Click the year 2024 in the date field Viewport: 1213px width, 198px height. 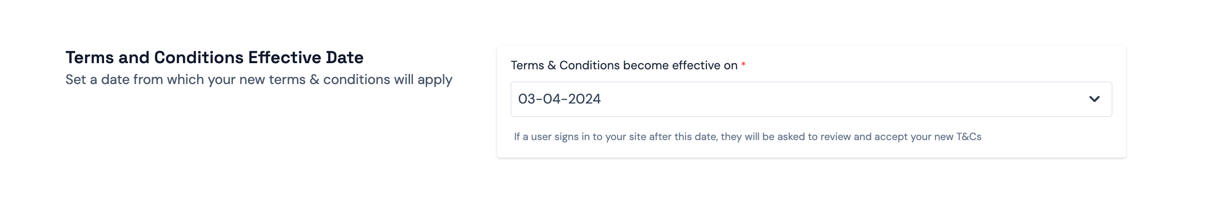click(584, 99)
